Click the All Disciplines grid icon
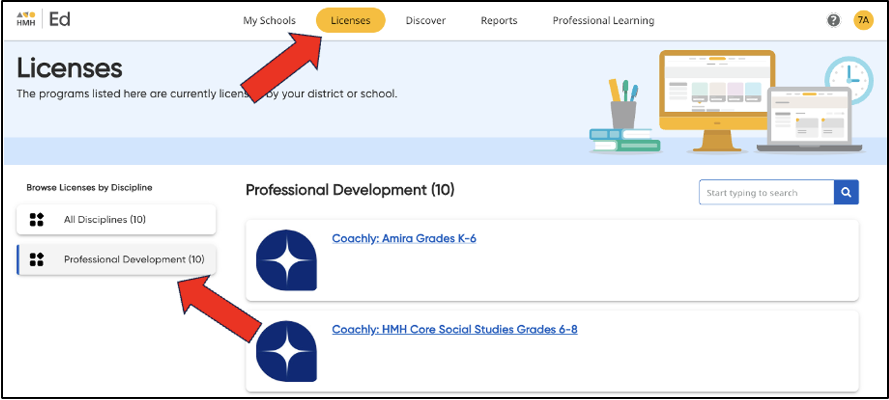 pyautogui.click(x=37, y=220)
